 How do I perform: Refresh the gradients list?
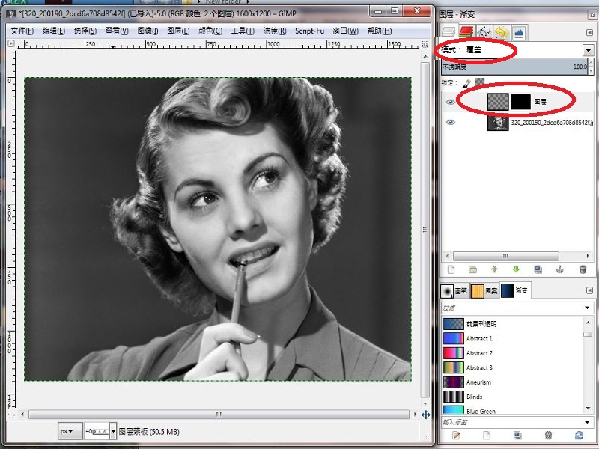579,435
